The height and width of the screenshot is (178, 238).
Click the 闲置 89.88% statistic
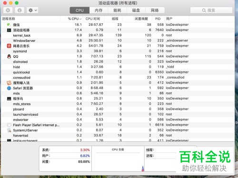(66, 161)
